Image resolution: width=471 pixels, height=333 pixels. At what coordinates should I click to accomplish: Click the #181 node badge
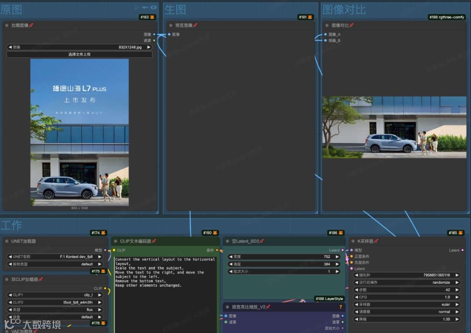tap(305, 17)
